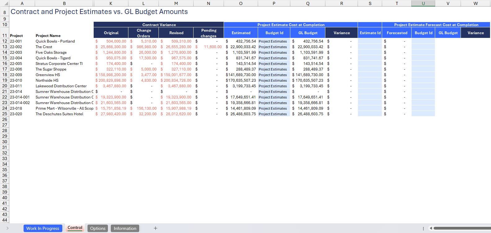Viewport: 491px width, 233px height.
Task: Click estimated value 432,756.54 in column O
Action: click(x=241, y=41)
